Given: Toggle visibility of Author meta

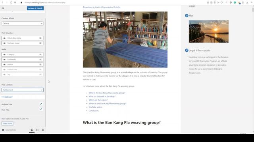Looking at the screenshot, I should click(4, 65).
